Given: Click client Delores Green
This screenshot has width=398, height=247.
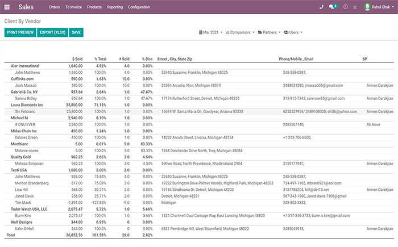Looking at the screenshot, I should tap(26, 137).
